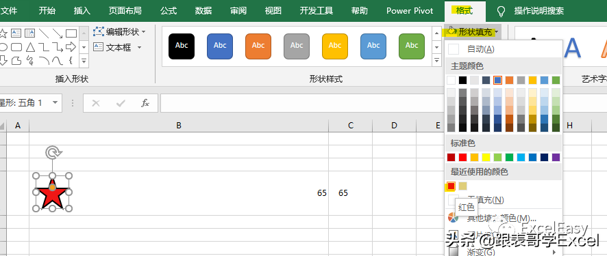
Task: Select the right arrow block shape
Action: pyautogui.click(x=71, y=47)
